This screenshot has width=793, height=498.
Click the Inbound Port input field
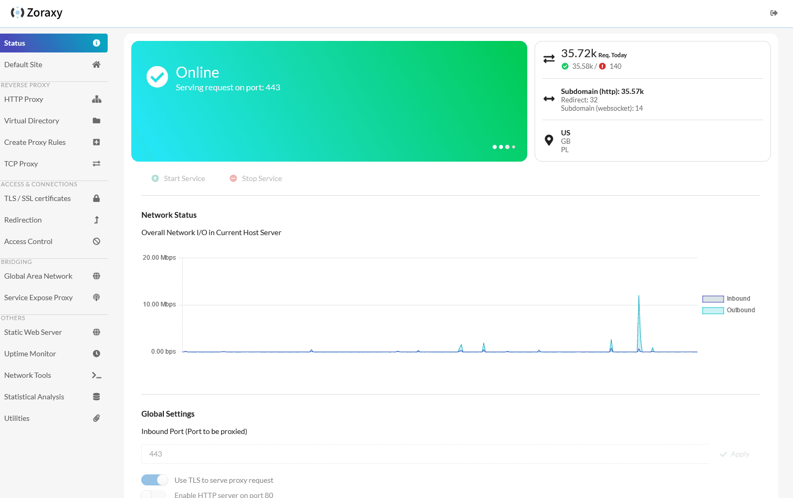(424, 454)
